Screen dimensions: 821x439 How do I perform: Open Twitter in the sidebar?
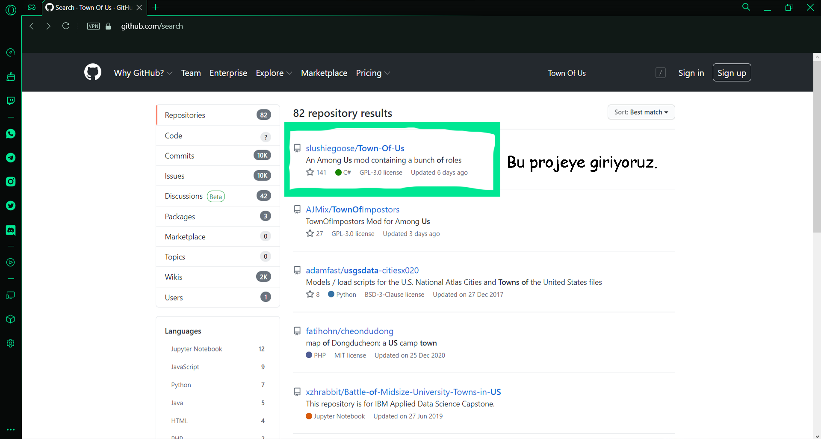[11, 206]
